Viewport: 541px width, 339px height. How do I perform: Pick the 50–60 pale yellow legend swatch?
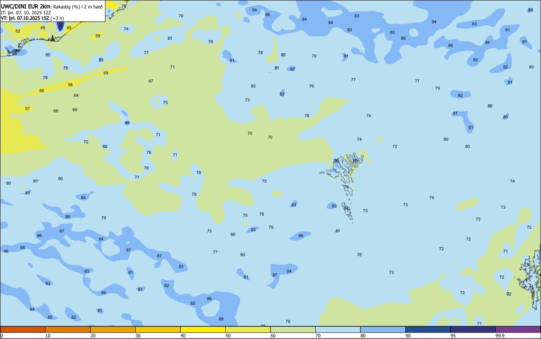pos(248,329)
